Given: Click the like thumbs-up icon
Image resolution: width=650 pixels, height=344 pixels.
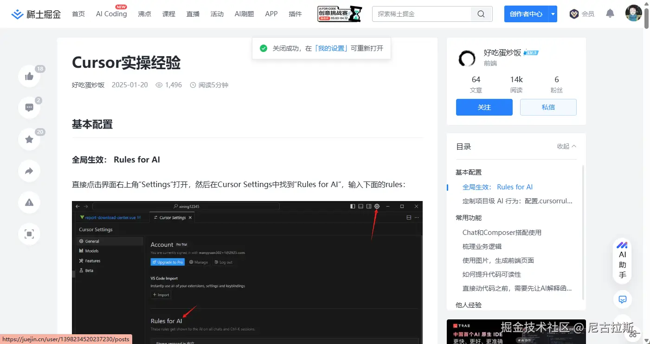Looking at the screenshot, I should click(29, 76).
